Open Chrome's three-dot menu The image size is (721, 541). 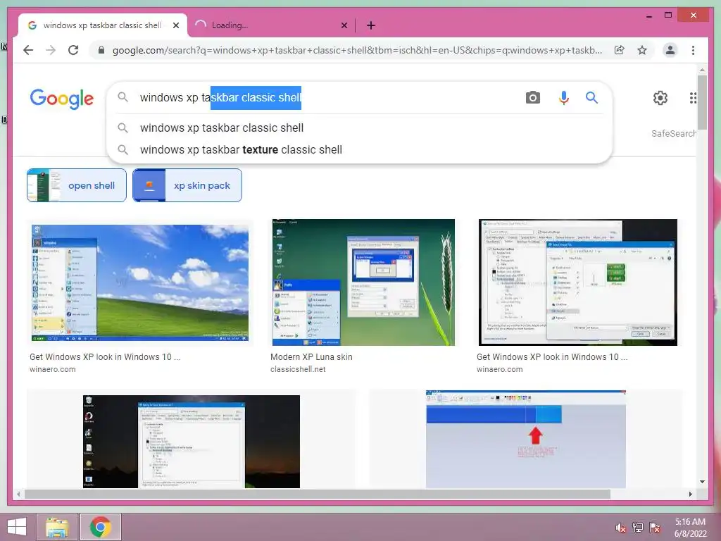click(x=693, y=50)
